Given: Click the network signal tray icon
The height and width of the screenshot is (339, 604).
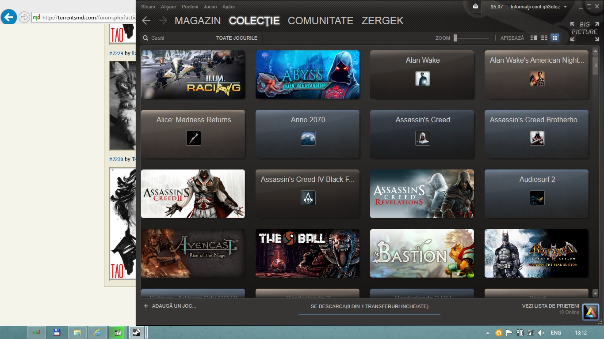Looking at the screenshot, I should point(531,333).
